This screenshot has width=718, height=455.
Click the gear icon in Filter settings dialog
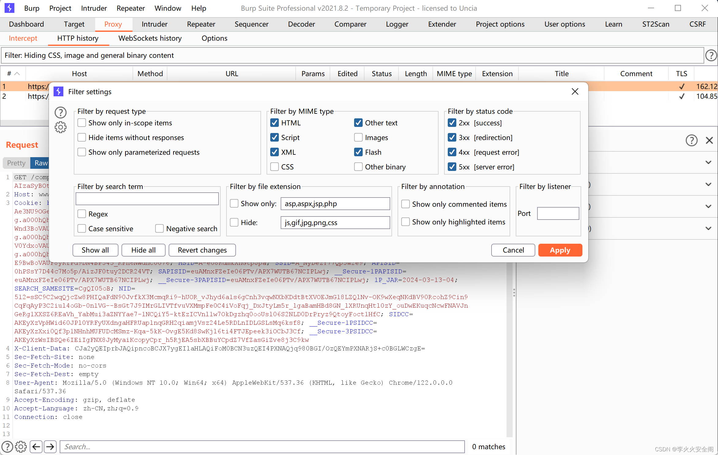point(61,127)
